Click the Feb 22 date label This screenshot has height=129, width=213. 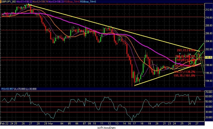4,124
